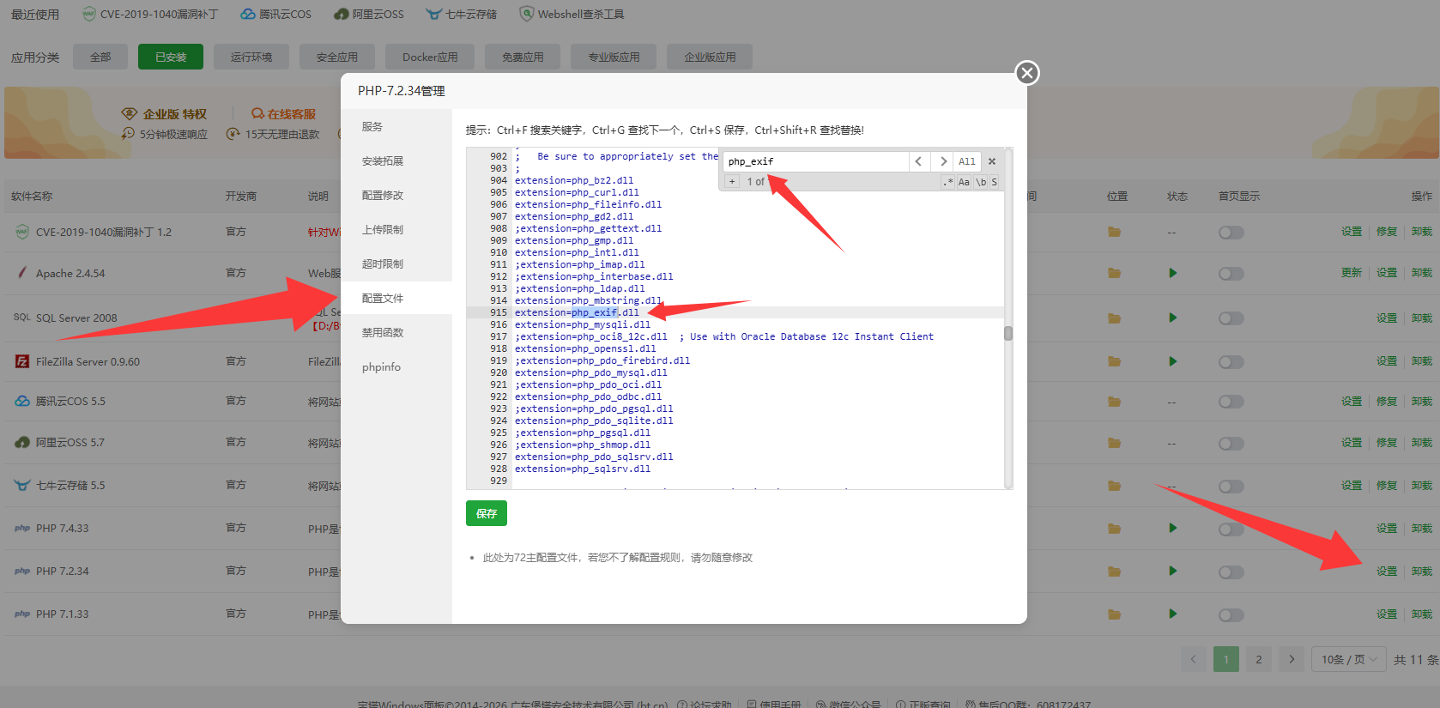Toggle homepage display for CVE-2019-1040 patch
Viewport: 1440px width, 708px height.
(x=1231, y=233)
